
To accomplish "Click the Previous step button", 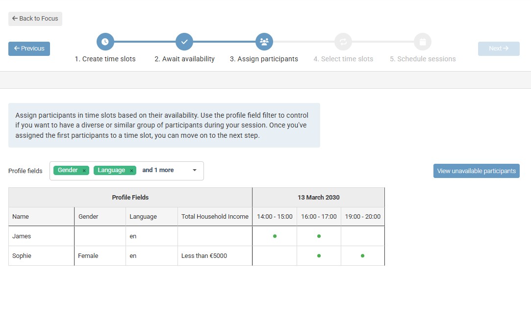I will click(29, 49).
